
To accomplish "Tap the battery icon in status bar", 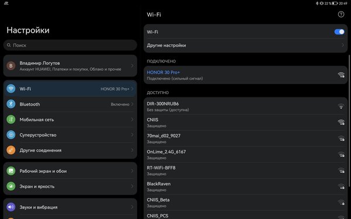I will 335,3.
